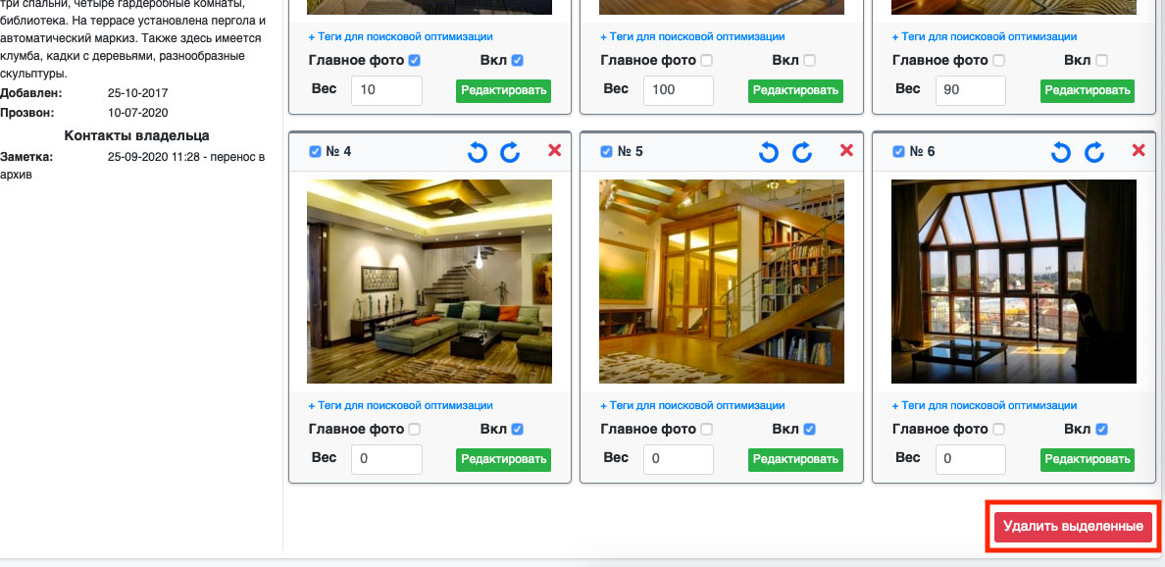Rotate photo №6 clockwise
The height and width of the screenshot is (567, 1165).
point(1094,152)
